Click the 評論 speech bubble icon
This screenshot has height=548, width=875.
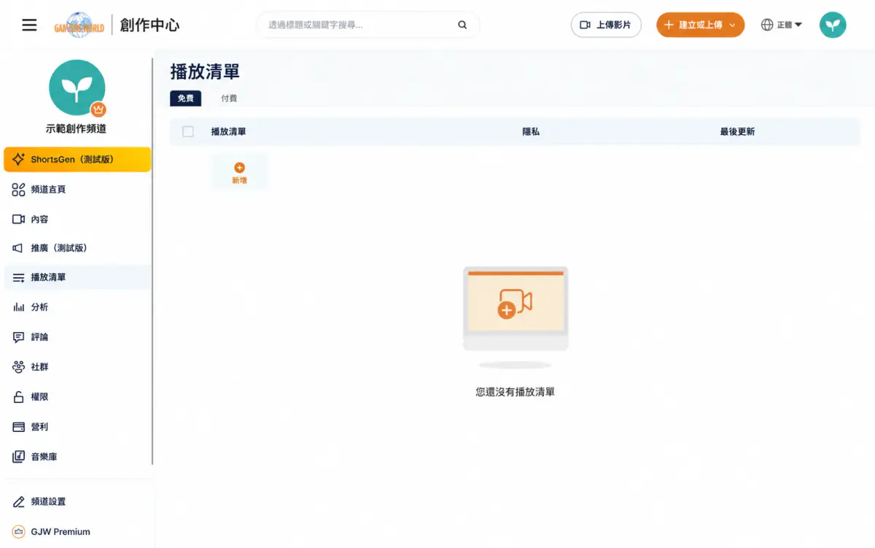pos(19,337)
